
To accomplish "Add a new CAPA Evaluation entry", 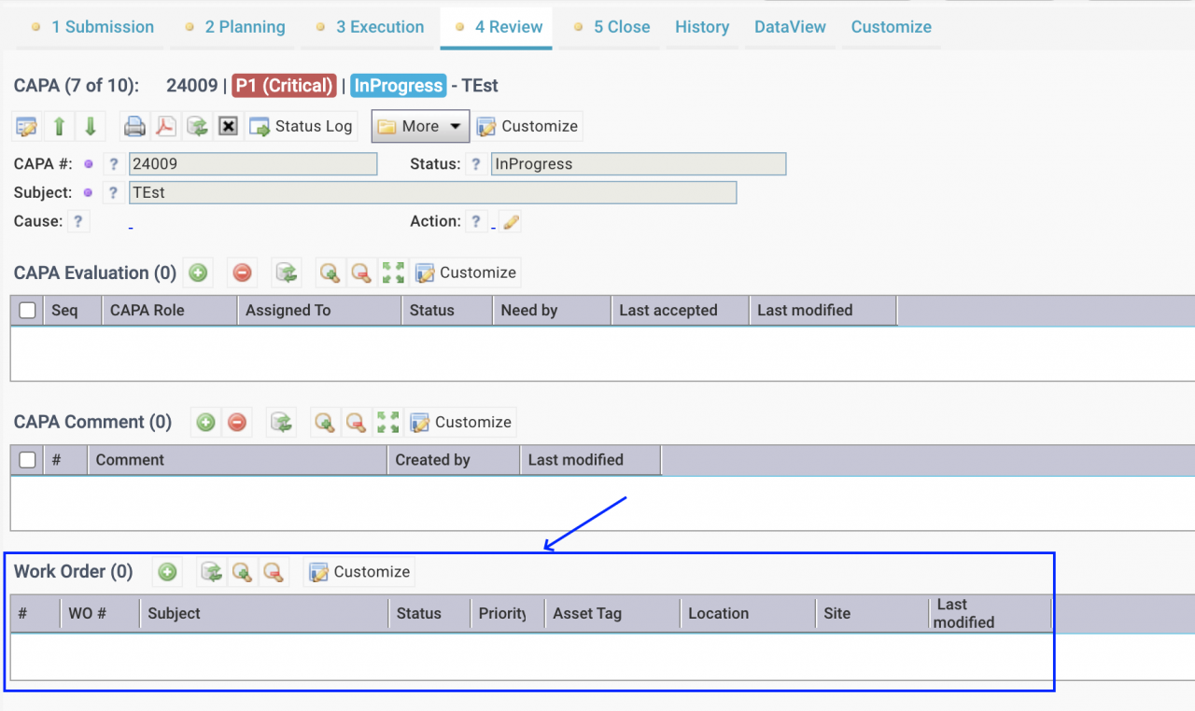I will (197, 272).
